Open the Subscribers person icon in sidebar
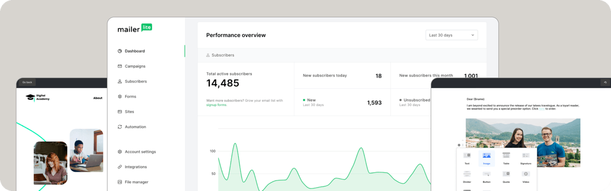611x191 pixels. pyautogui.click(x=120, y=82)
